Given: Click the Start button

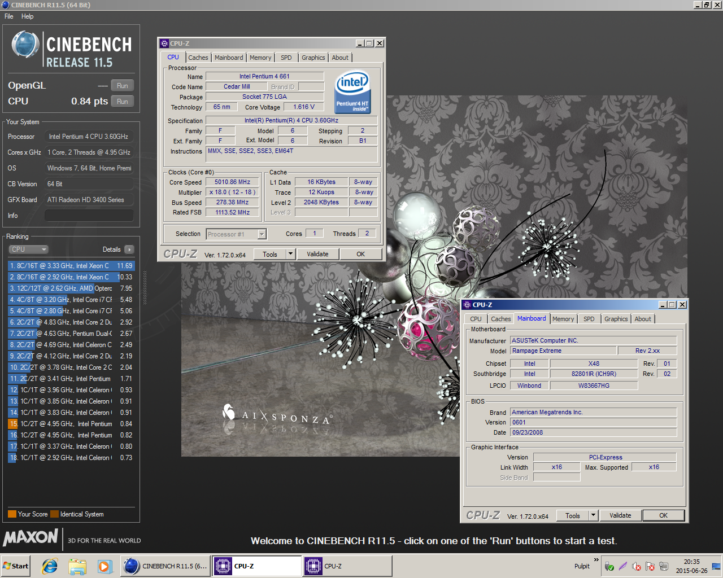Looking at the screenshot, I should [x=16, y=566].
